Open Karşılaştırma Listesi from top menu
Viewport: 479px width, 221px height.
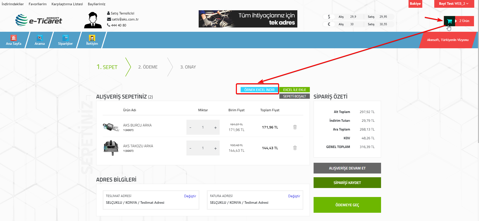point(67,4)
